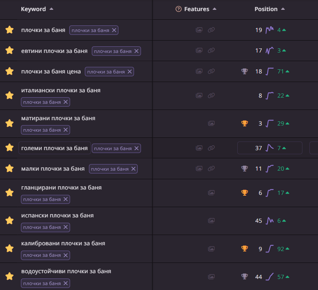Click the 'плочки за баня цена' keyword
Screen dimensions: 318x290
pyautogui.click(x=51, y=71)
